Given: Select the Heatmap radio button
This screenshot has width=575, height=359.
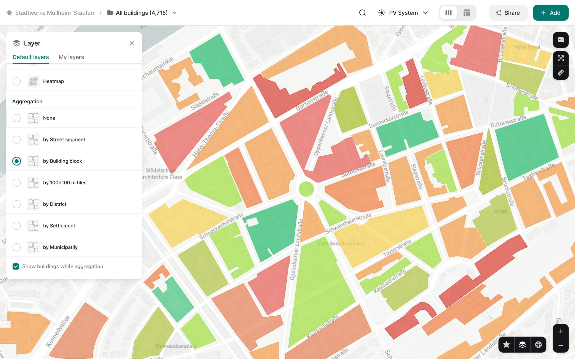Looking at the screenshot, I should pyautogui.click(x=17, y=81).
